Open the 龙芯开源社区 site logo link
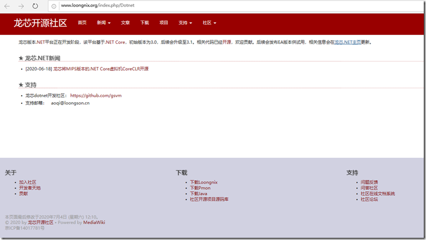Screen dimensions: 426x240 [x=40, y=23]
